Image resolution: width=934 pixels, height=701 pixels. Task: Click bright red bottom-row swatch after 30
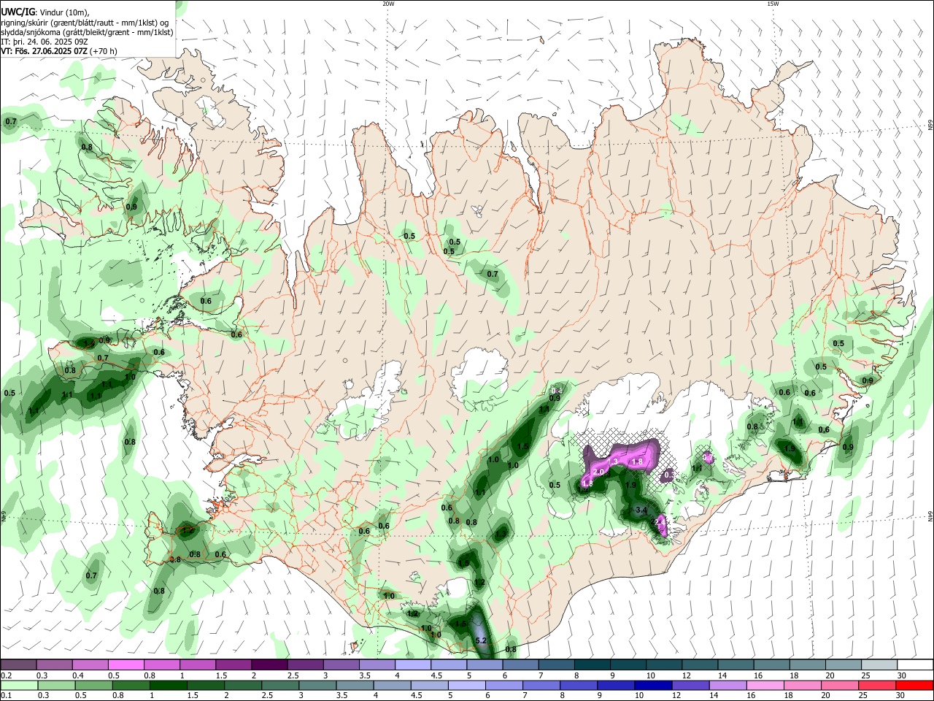(914, 685)
